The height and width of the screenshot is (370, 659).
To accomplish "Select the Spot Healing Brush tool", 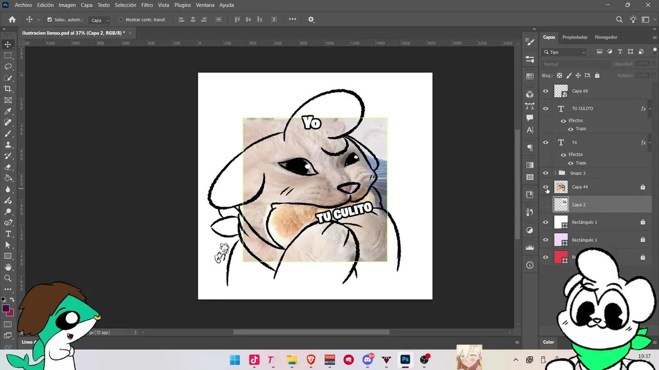I will click(x=8, y=122).
